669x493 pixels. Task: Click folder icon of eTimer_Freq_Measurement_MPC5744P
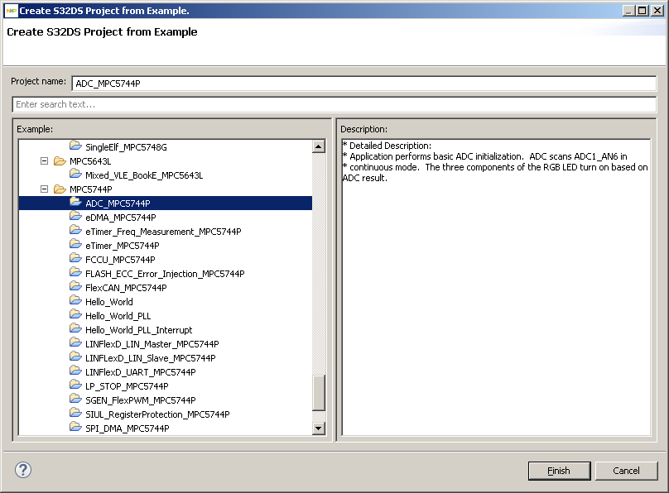pyautogui.click(x=75, y=231)
